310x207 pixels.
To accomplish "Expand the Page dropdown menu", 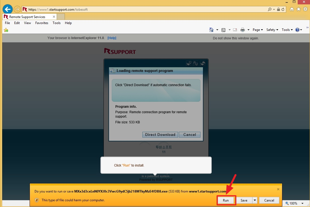I will (x=258, y=30).
